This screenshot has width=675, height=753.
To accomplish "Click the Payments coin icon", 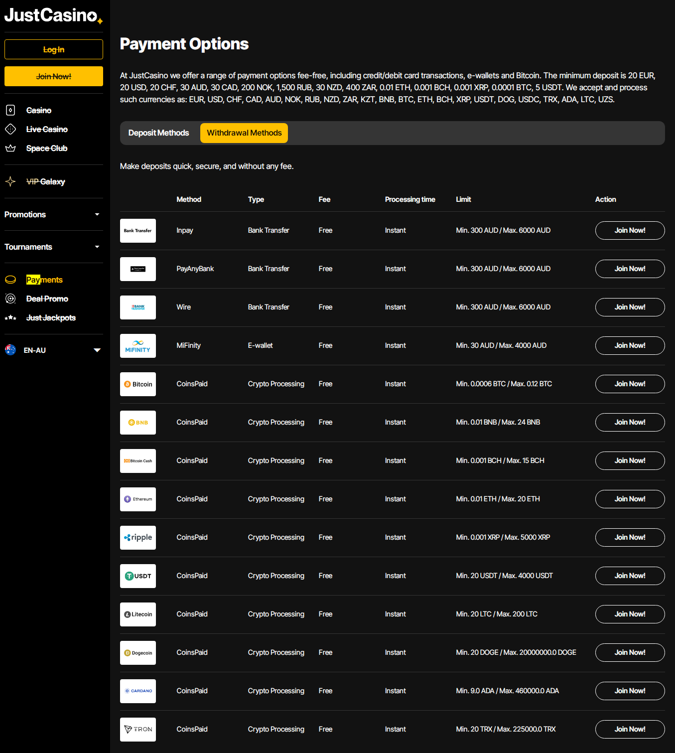I will point(10,280).
